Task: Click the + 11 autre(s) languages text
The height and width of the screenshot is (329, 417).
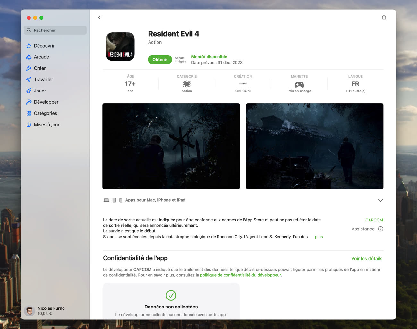Action: (355, 91)
